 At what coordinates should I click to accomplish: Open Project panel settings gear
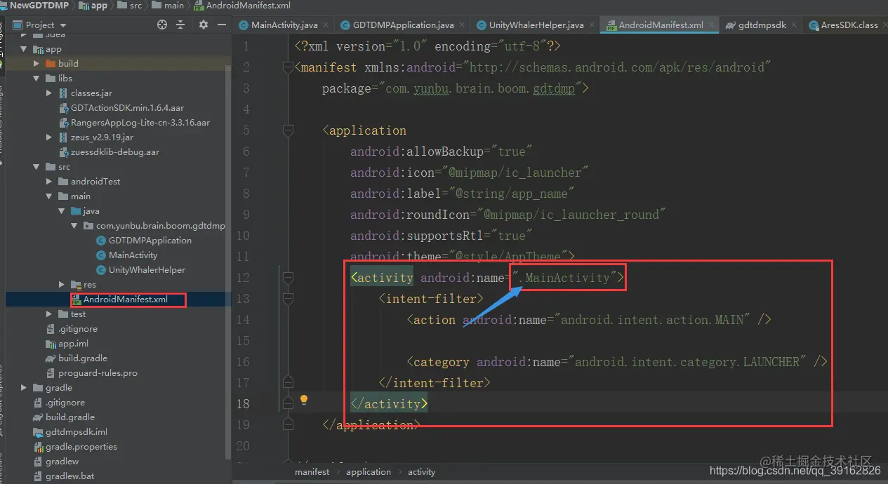204,25
